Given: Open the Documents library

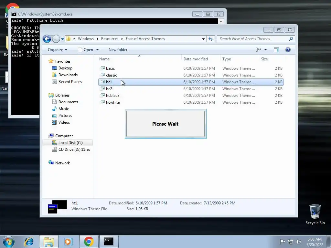Looking at the screenshot, I should coord(68,102).
